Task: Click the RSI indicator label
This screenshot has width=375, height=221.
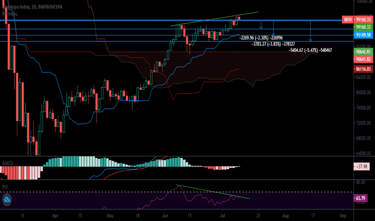Action: [x=5, y=186]
